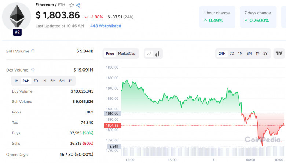This screenshot has height=163, width=286.
Task: Set chart range to 1M
Action: coord(240,54)
